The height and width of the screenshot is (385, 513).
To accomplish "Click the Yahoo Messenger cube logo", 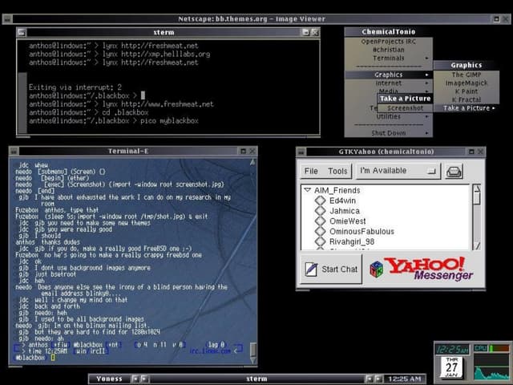I will [x=375, y=269].
